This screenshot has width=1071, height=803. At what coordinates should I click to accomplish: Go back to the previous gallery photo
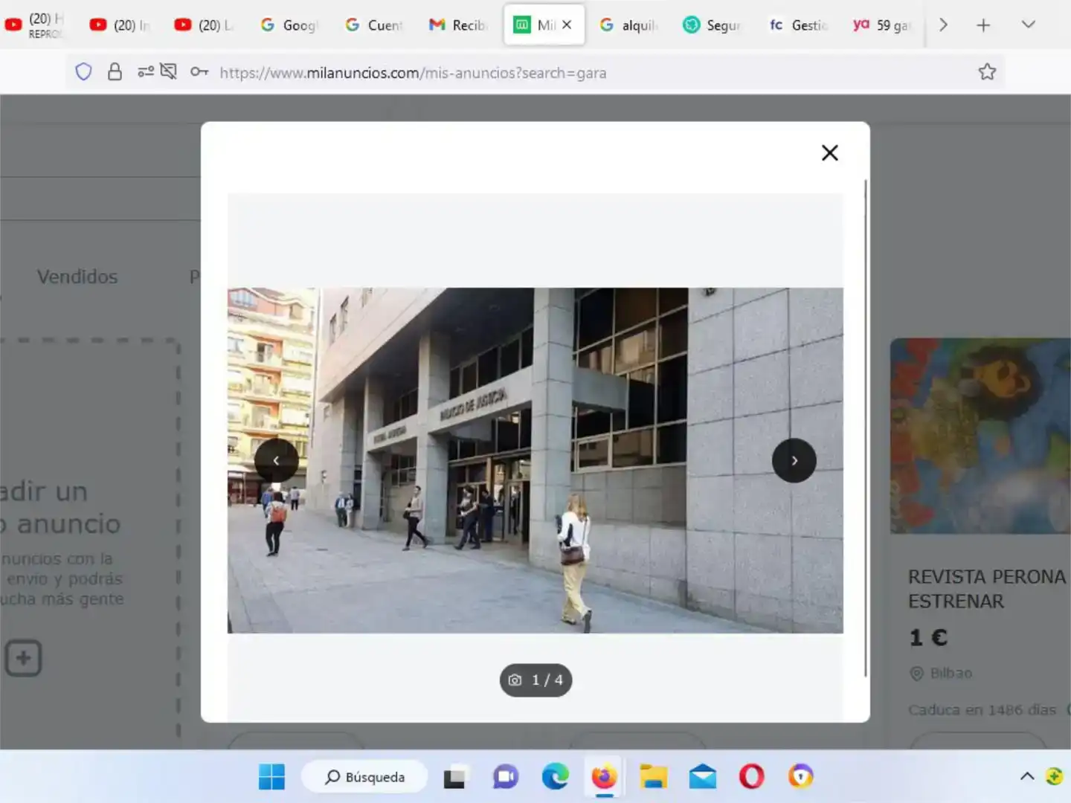click(277, 461)
